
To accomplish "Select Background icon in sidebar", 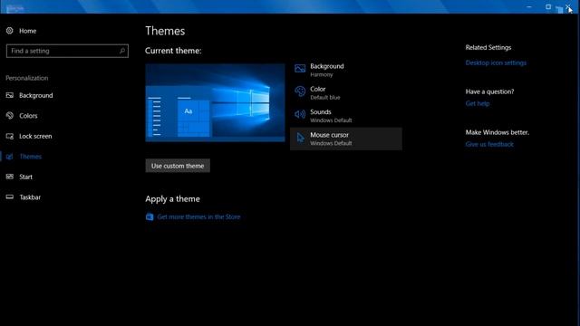I will 10,95.
